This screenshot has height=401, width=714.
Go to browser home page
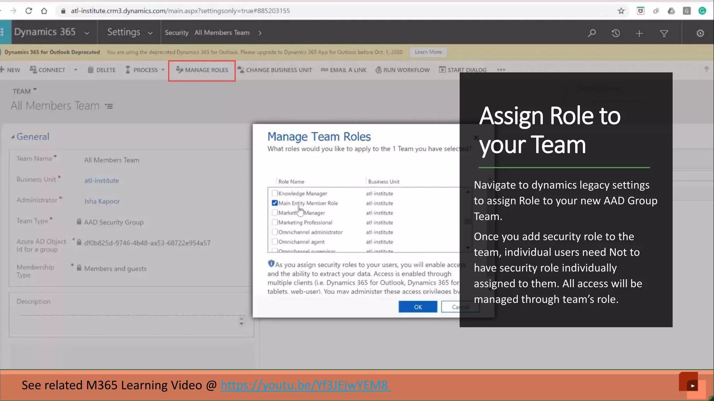coord(44,11)
